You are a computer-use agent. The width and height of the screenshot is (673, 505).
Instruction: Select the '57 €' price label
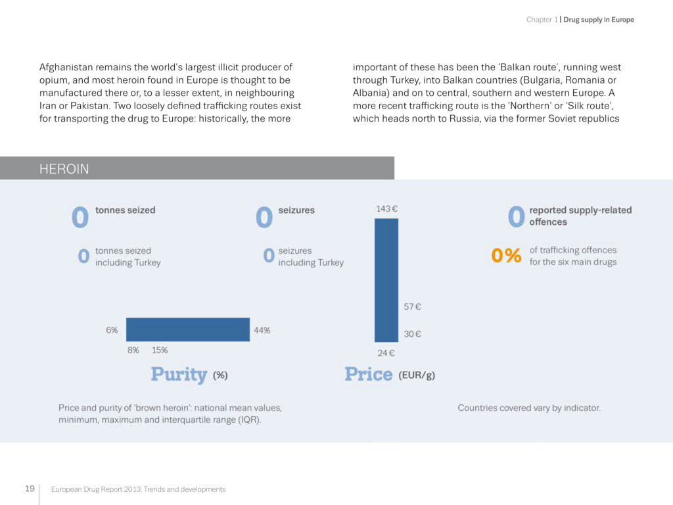tap(412, 306)
